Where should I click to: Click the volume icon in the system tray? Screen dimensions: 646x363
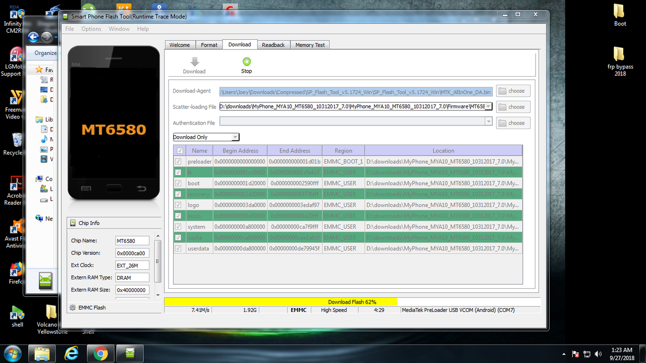point(599,354)
